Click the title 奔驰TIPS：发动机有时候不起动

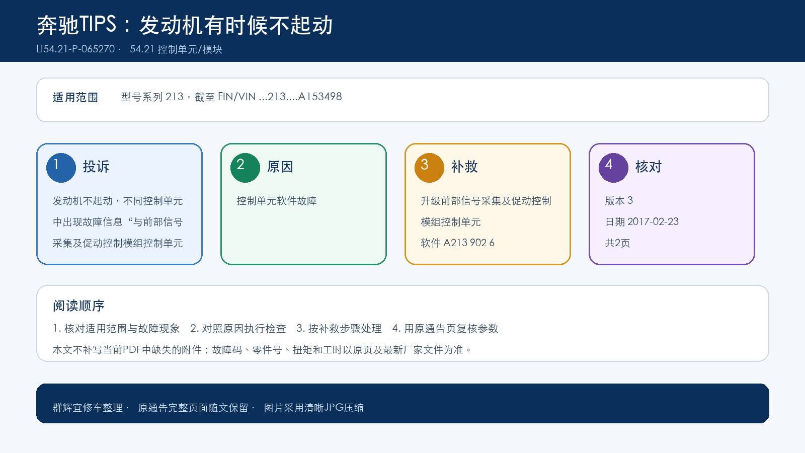pos(185,25)
